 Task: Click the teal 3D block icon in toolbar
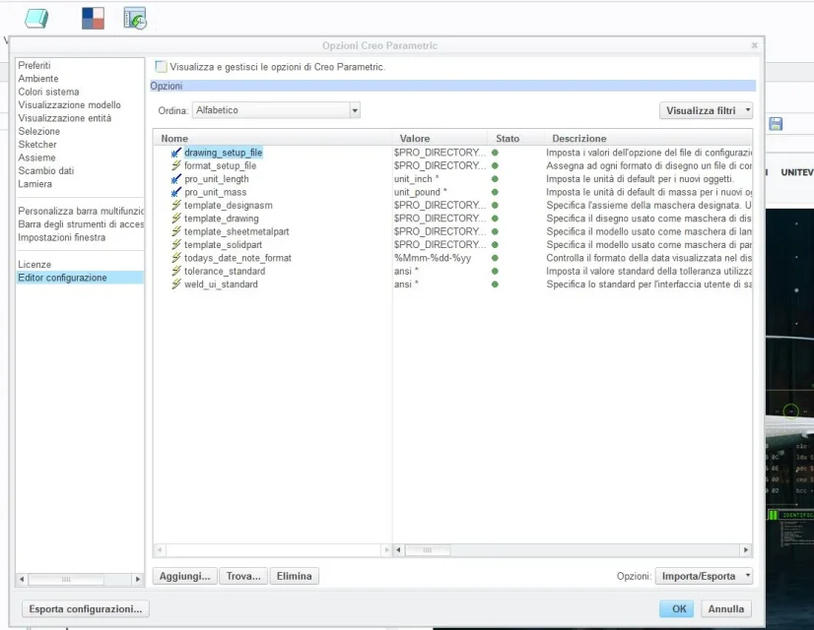click(x=36, y=18)
